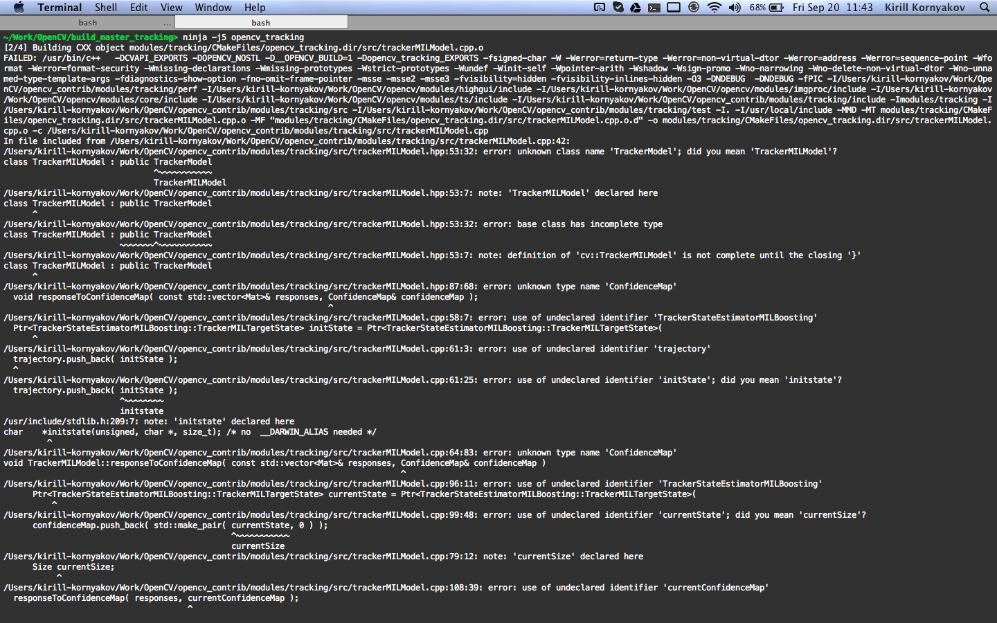Click the undeclared 'currentConfidenceMap' error line
Viewport: 997px width, 623px height.
pos(386,588)
